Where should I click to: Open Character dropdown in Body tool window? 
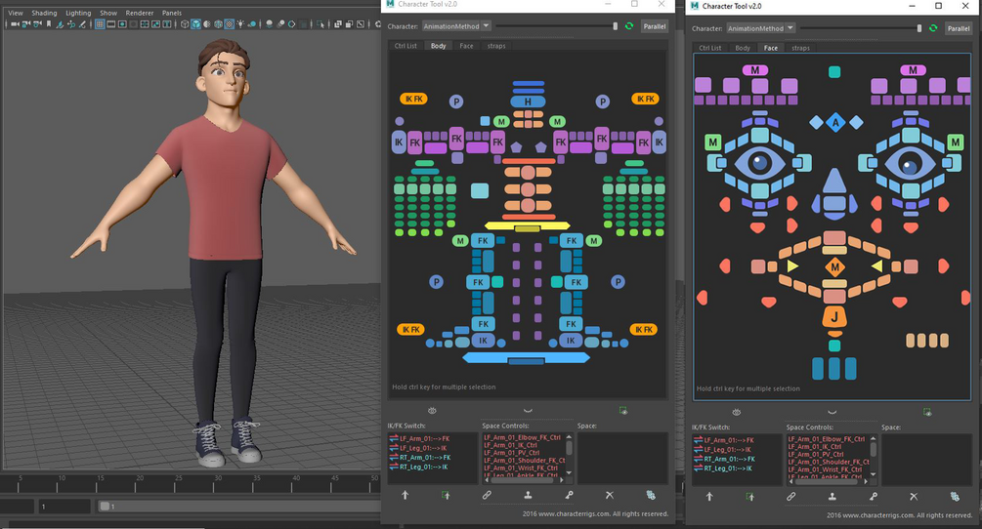coord(456,26)
